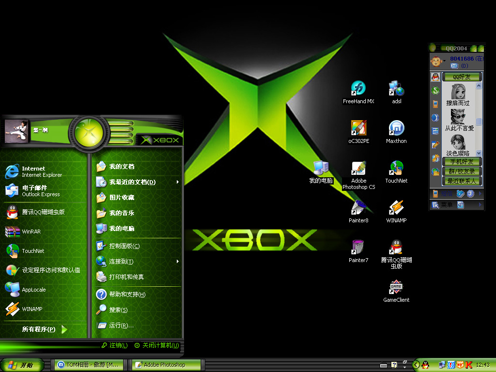
Task: Click the QQ contact list scroll-down arrow
Action: click(x=479, y=153)
